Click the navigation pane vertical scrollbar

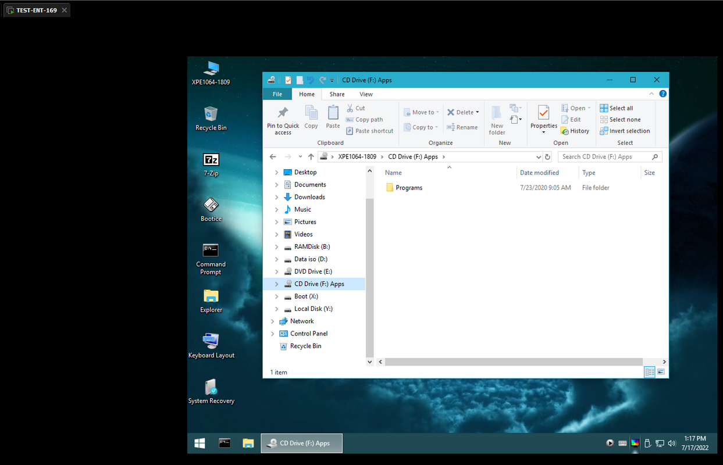pyautogui.click(x=369, y=277)
